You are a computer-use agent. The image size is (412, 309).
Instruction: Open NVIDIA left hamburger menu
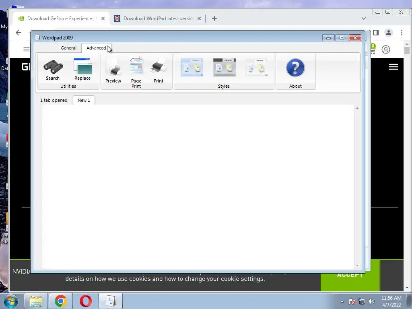tap(26, 49)
